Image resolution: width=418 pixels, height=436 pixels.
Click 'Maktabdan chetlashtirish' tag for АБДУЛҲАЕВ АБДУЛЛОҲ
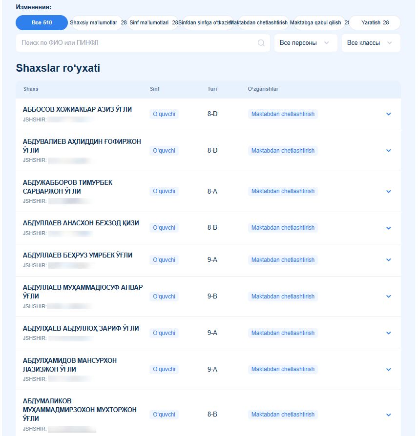[283, 333]
